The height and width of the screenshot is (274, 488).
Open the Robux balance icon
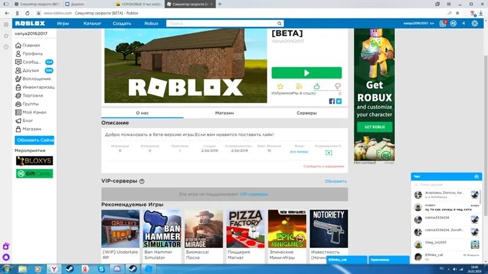click(x=454, y=24)
